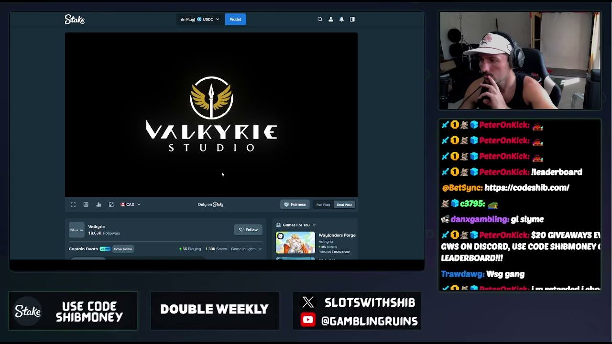Switch to Fun Play mode
Image resolution: width=612 pixels, height=344 pixels.
[x=323, y=204]
